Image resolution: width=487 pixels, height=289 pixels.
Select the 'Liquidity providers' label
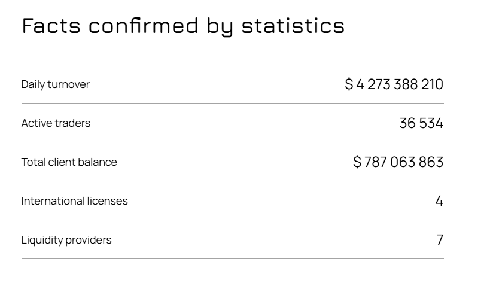click(66, 240)
